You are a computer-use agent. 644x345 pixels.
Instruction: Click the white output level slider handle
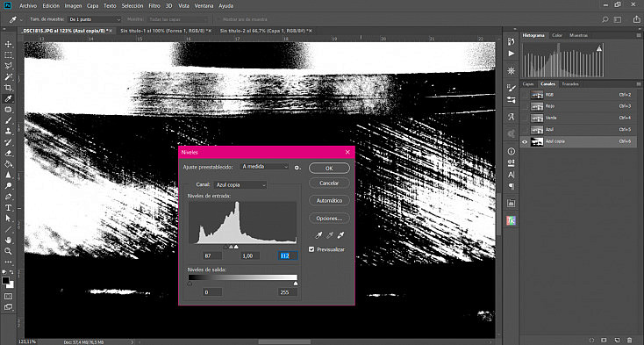(296, 284)
